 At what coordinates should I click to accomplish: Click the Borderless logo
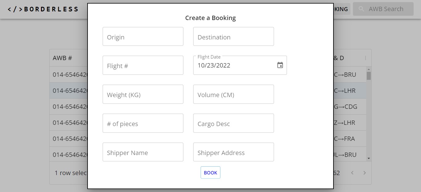pyautogui.click(x=43, y=9)
